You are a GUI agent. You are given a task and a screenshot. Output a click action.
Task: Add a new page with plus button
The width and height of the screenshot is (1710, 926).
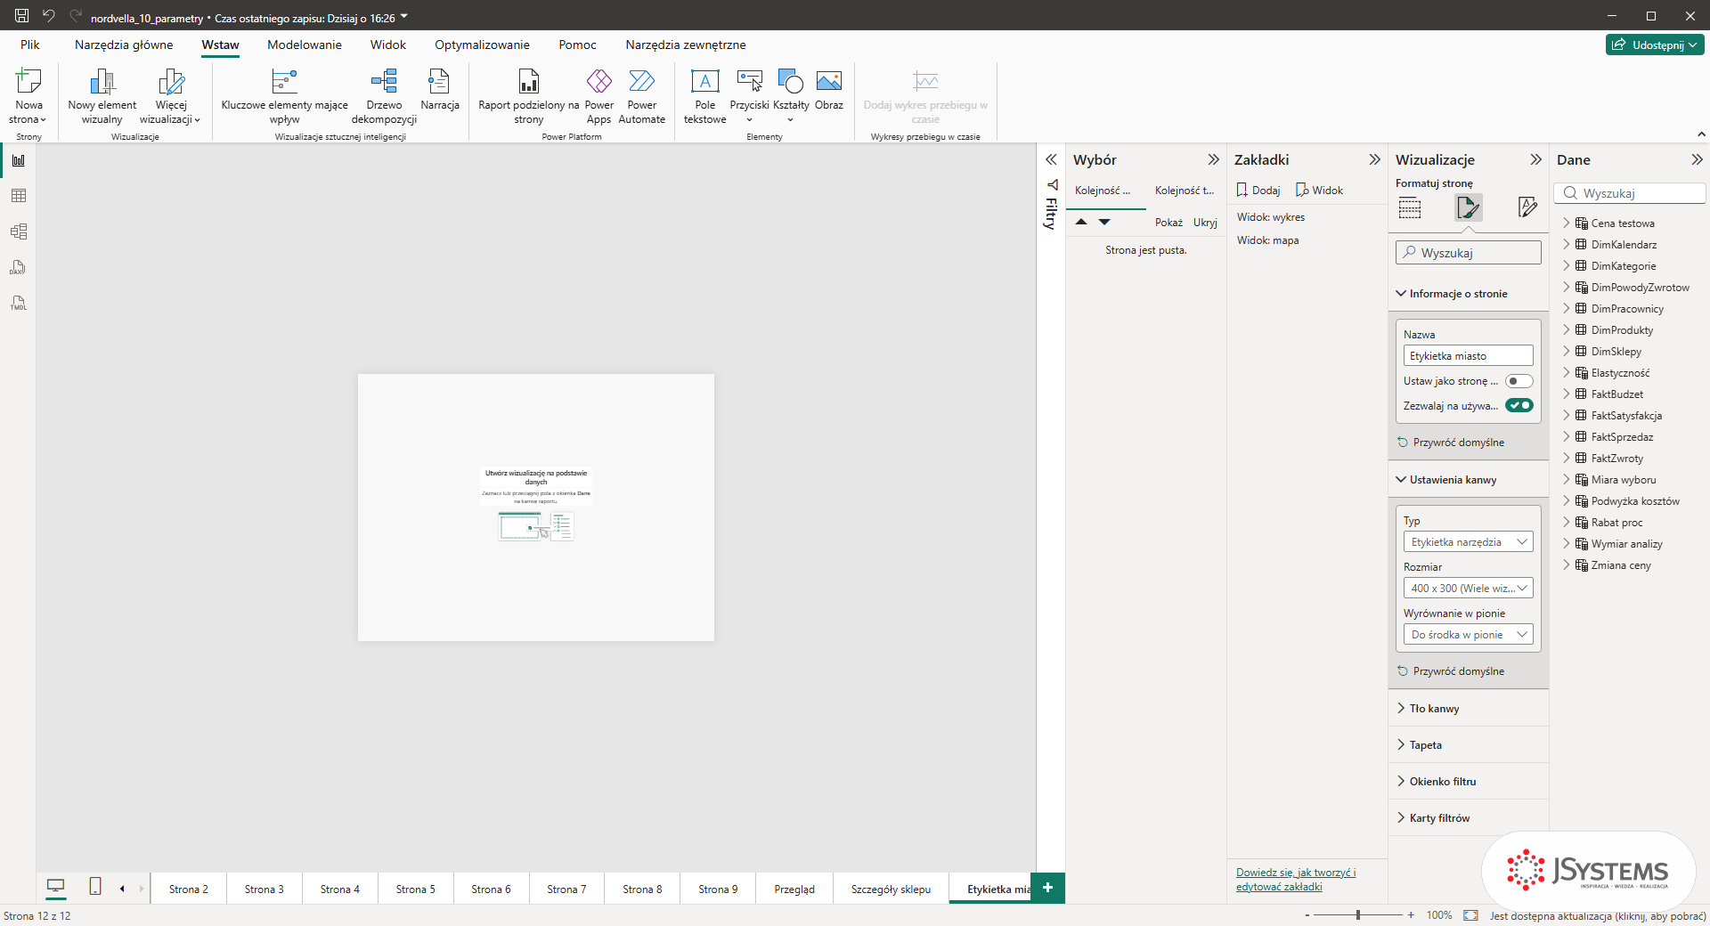(1047, 888)
